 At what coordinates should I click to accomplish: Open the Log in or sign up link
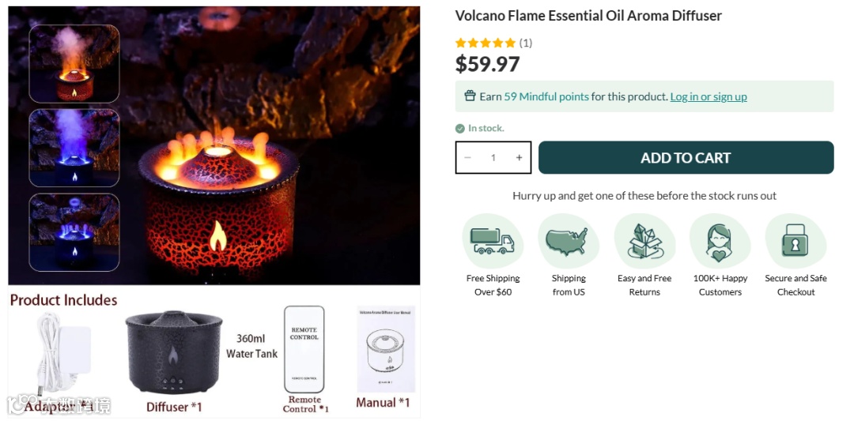point(708,97)
